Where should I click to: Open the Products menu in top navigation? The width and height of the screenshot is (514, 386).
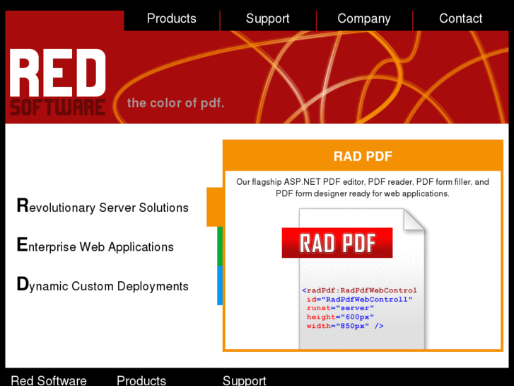pyautogui.click(x=171, y=18)
